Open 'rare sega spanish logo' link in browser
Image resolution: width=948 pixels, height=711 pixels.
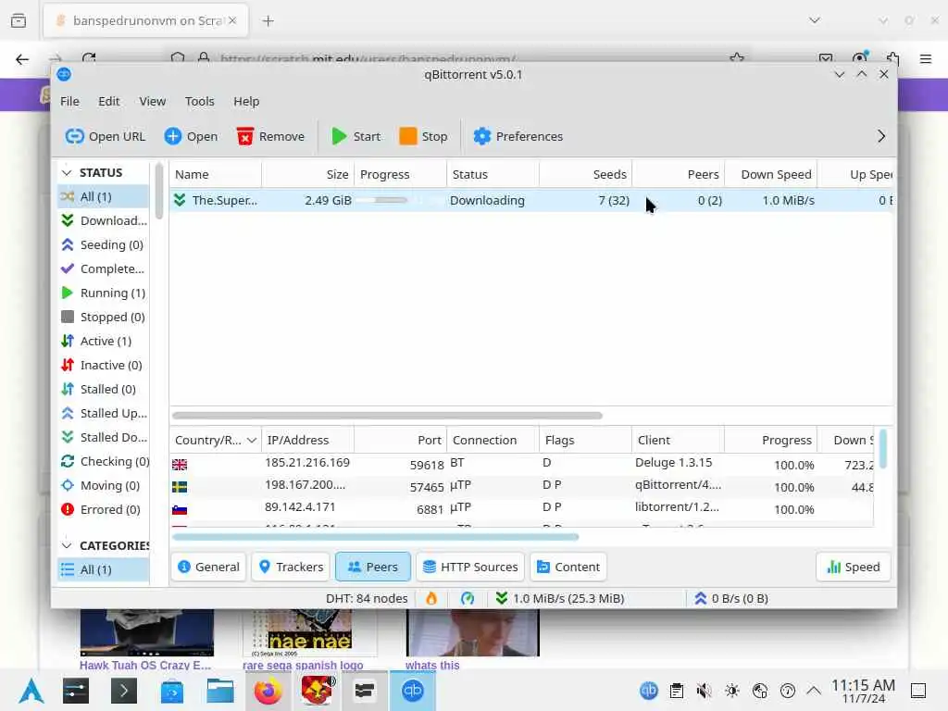303,666
